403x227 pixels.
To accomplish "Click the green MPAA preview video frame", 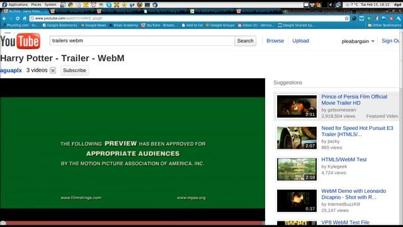I will (x=132, y=153).
